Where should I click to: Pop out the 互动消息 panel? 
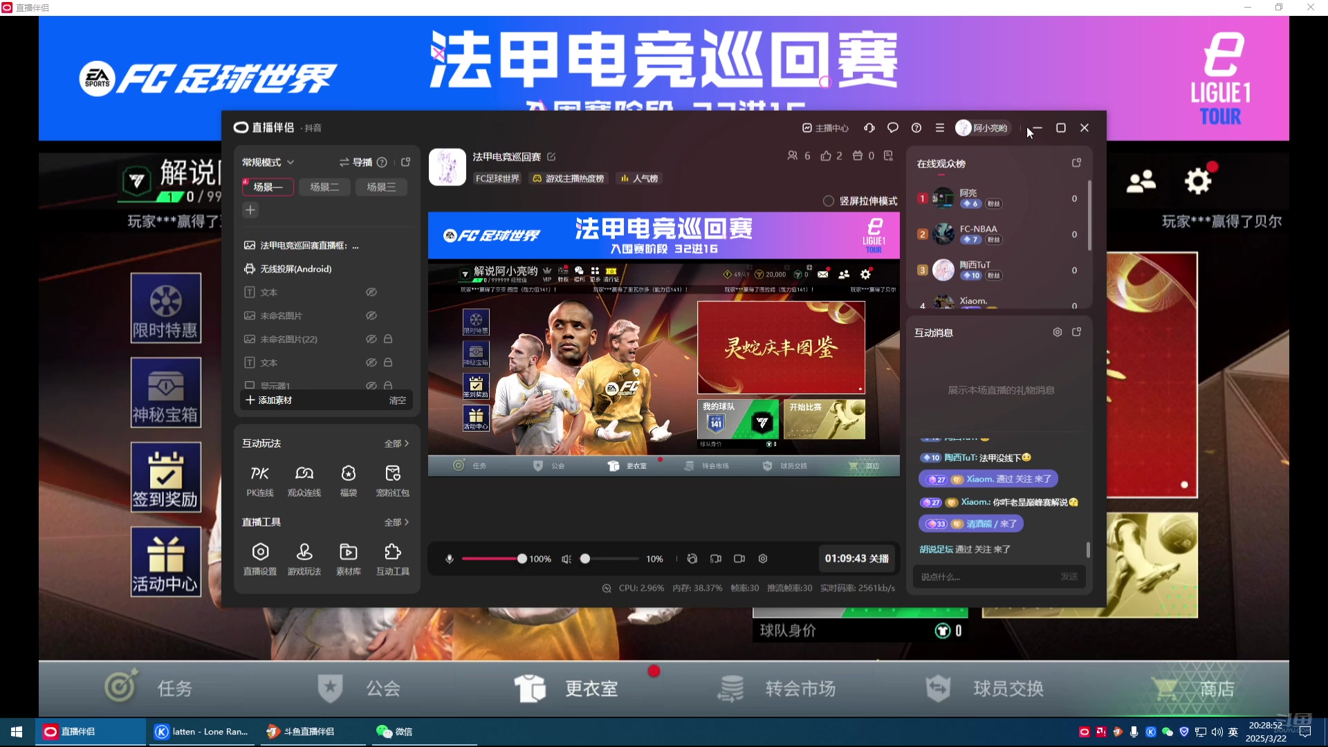click(1076, 333)
